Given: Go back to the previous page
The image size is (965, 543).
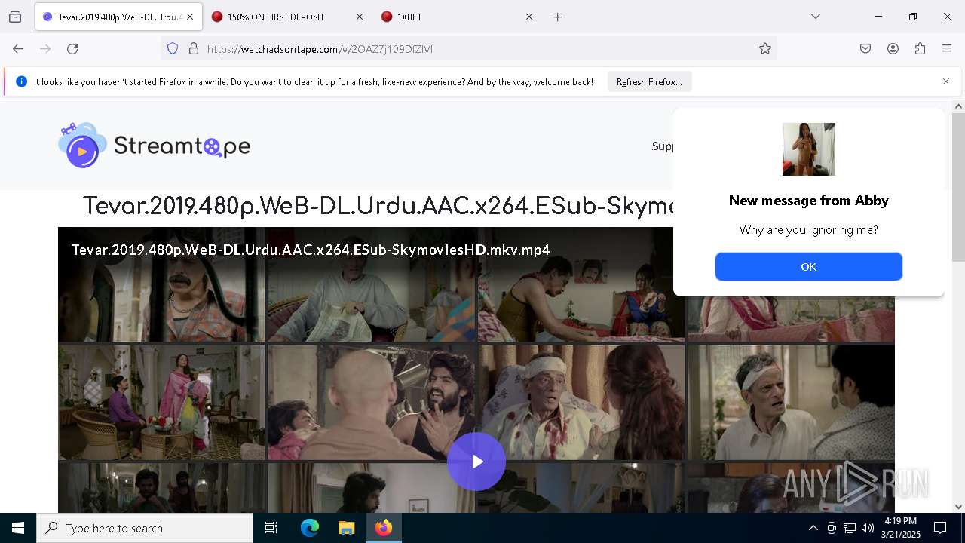Looking at the screenshot, I should click(18, 49).
